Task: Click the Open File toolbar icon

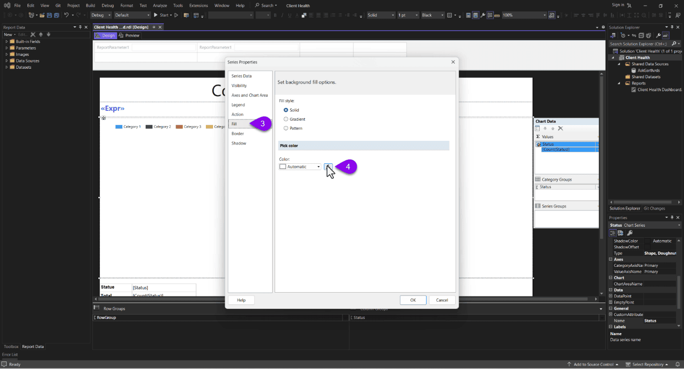Action: point(43,15)
